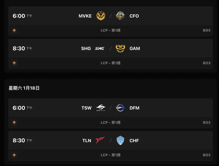Open the GAM team name link
Screen dimensions: 219x166
click(135, 48)
